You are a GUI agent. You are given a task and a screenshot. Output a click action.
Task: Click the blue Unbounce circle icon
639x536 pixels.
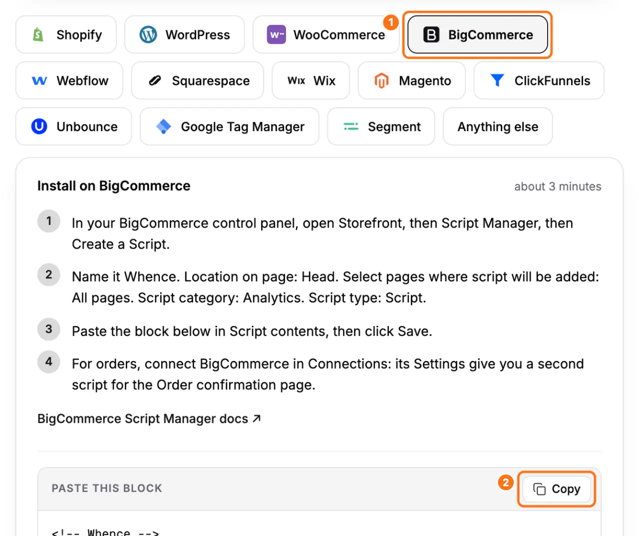[x=39, y=126]
